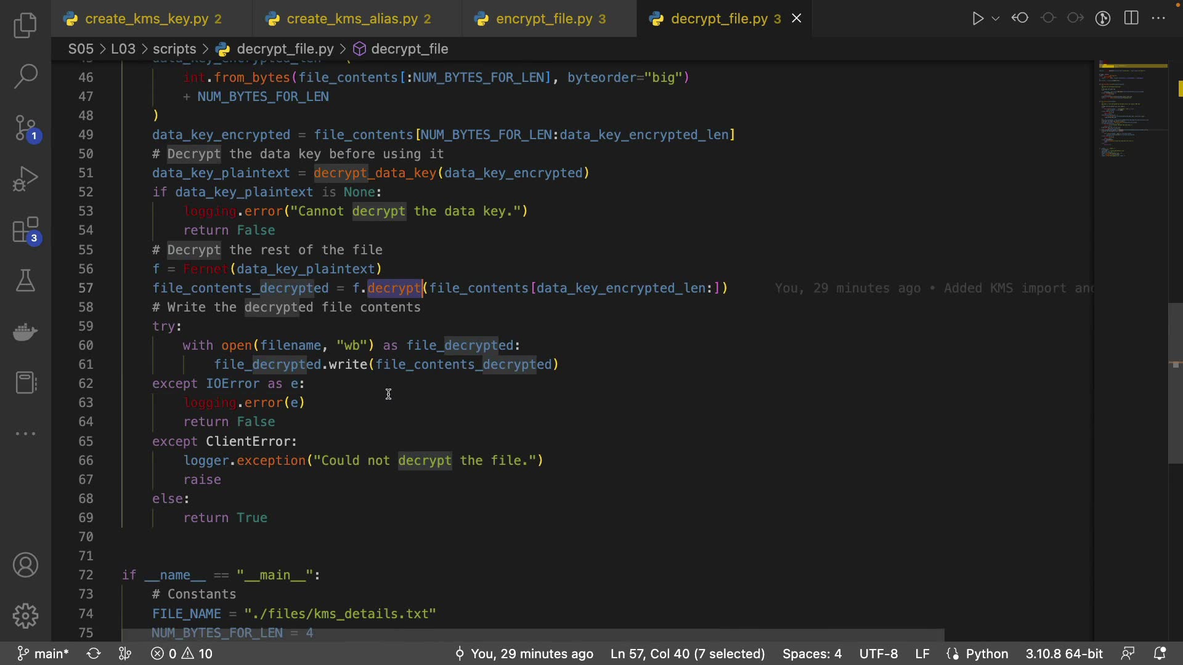Viewport: 1183px width, 665px height.
Task: Click the scripts breadcrumb folder
Action: (174, 49)
